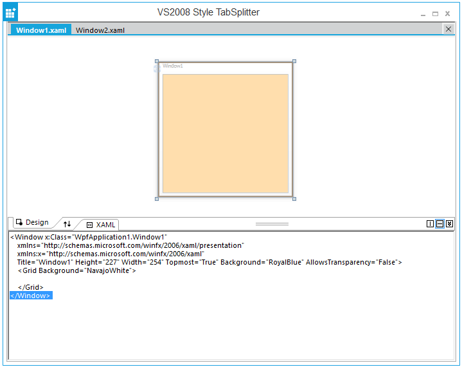Viewport: 462px width, 367px height.
Task: Click the highlighted </Window> closing tag
Action: coord(31,296)
